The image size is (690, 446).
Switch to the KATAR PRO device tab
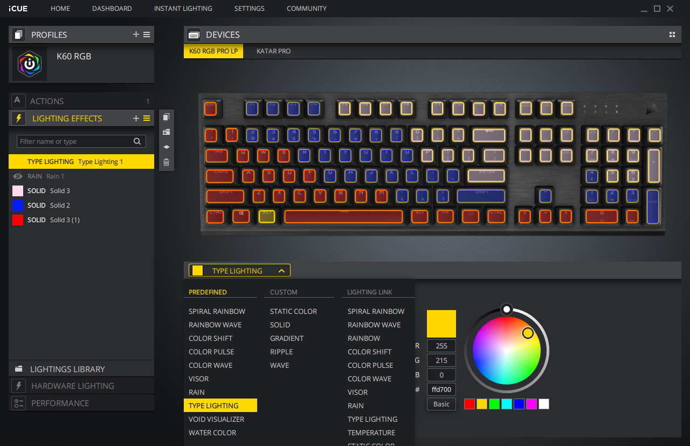[x=273, y=51]
